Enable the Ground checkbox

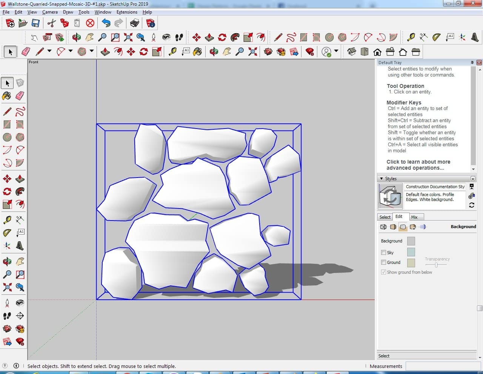(x=384, y=262)
